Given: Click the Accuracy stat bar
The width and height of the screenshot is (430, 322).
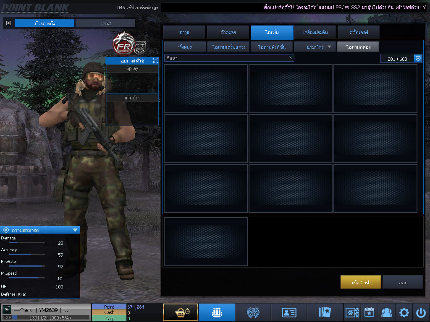Looking at the screenshot, I should [x=27, y=254].
